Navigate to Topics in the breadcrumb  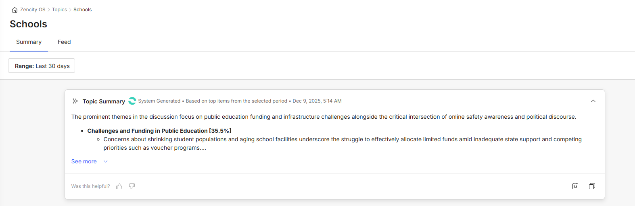(59, 10)
